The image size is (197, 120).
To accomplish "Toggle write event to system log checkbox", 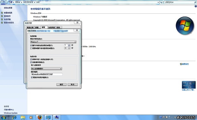I will pos(31,59).
